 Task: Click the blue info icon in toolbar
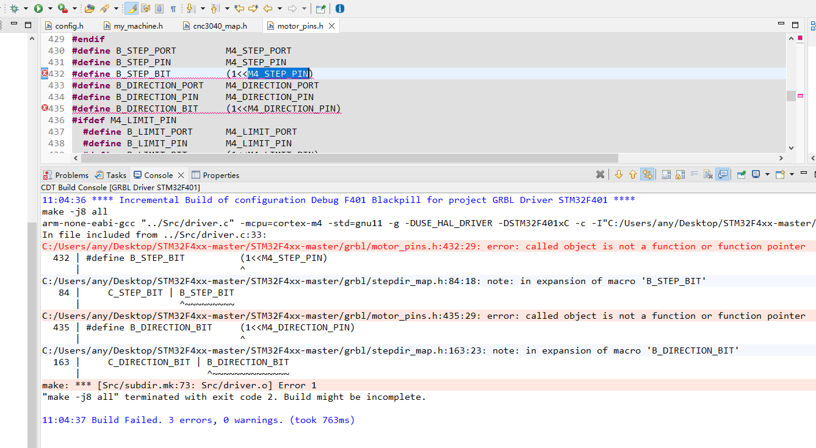pyautogui.click(x=340, y=9)
